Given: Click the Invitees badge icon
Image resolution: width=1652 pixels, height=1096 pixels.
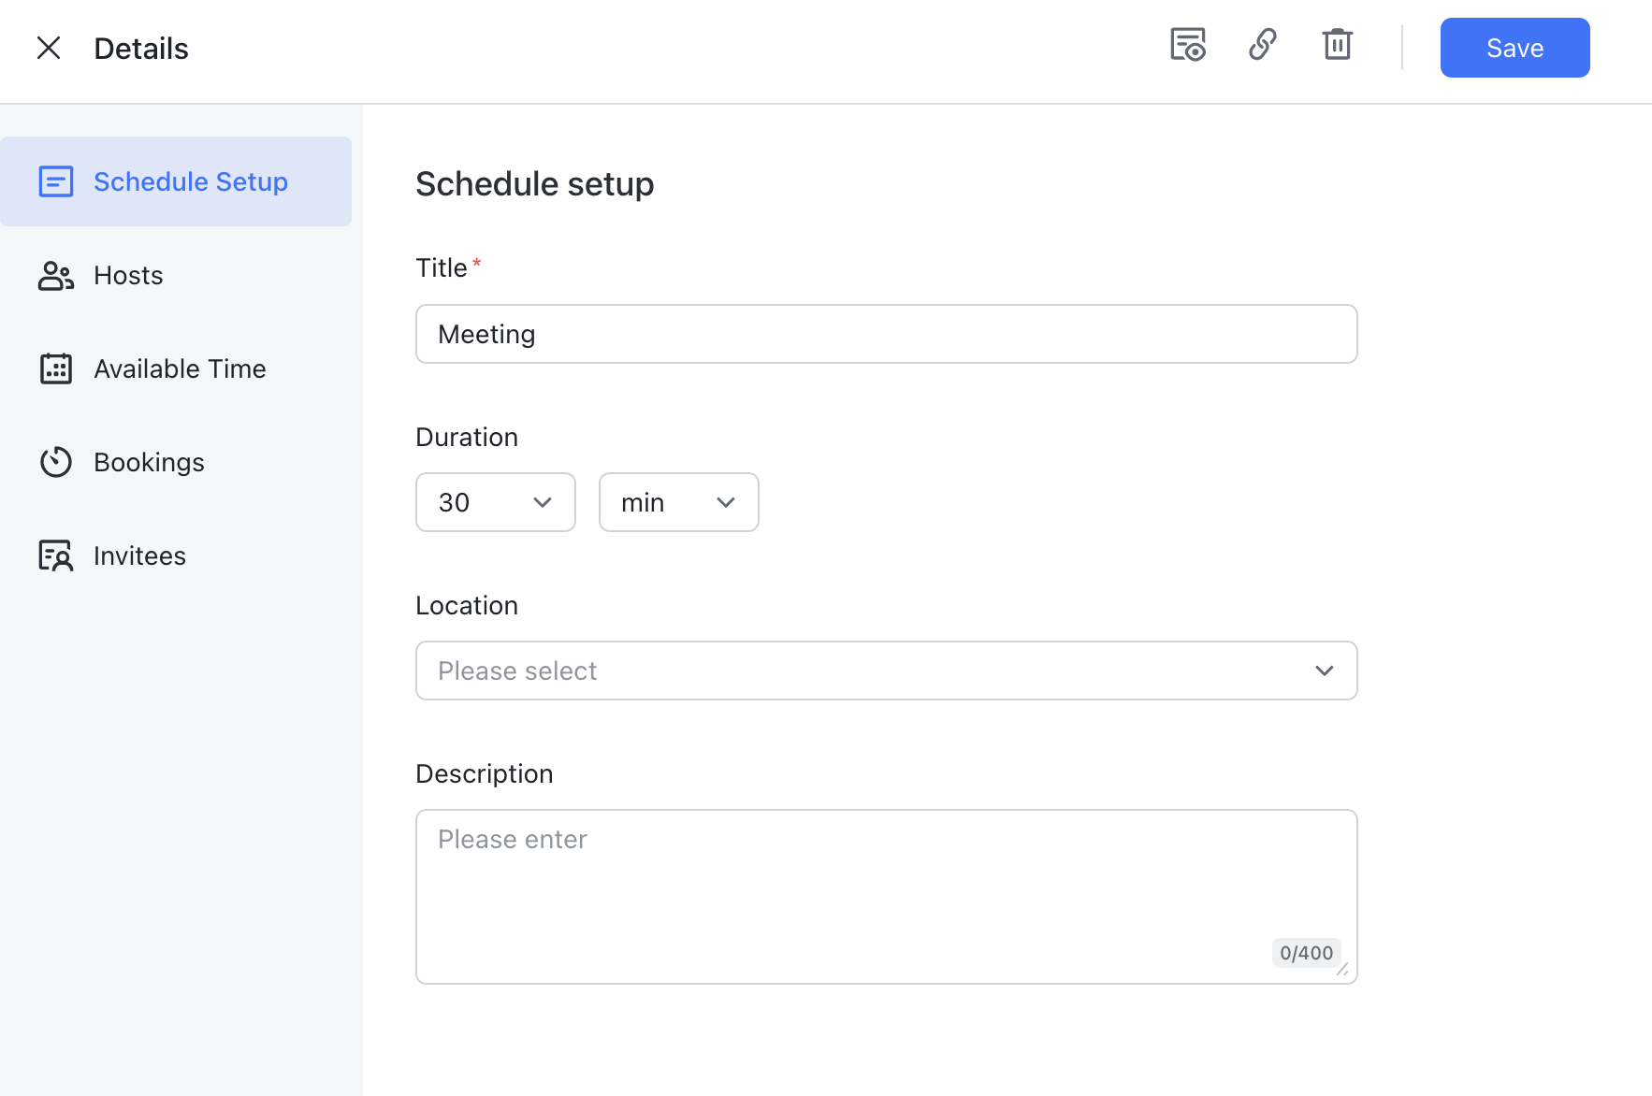Looking at the screenshot, I should [56, 555].
